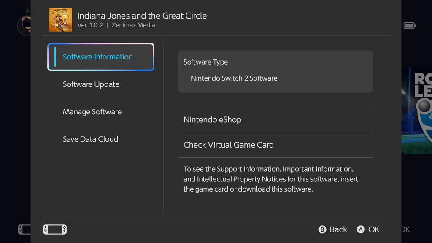
Task: Click the user profile avatar behind panel
Action: pos(24,26)
